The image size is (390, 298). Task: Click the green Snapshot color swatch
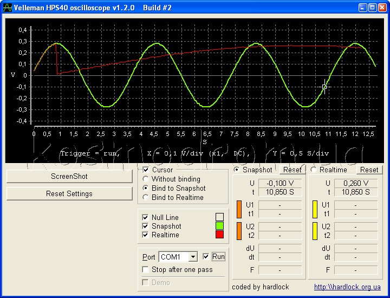click(x=219, y=226)
